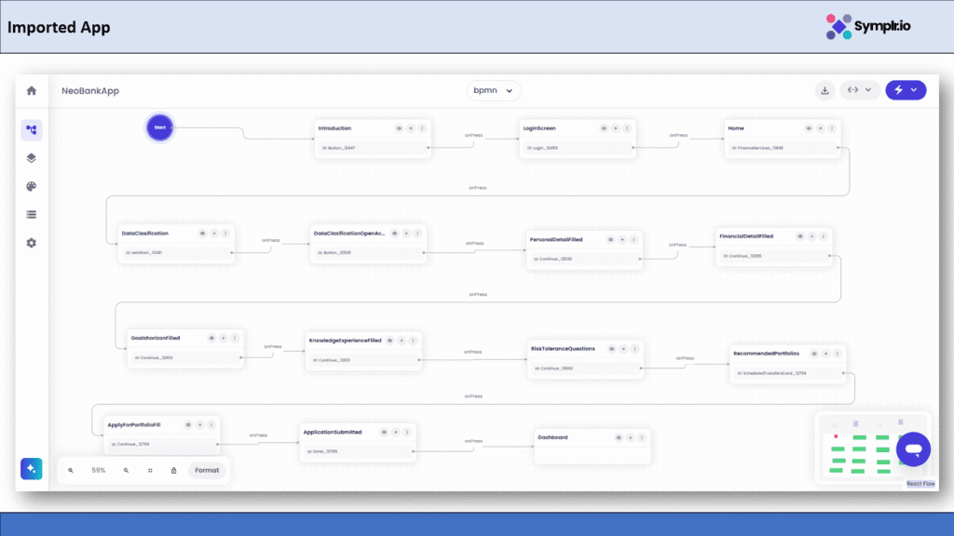This screenshot has height=536, width=954.
Task: Open the chat support bubble
Action: pyautogui.click(x=913, y=449)
